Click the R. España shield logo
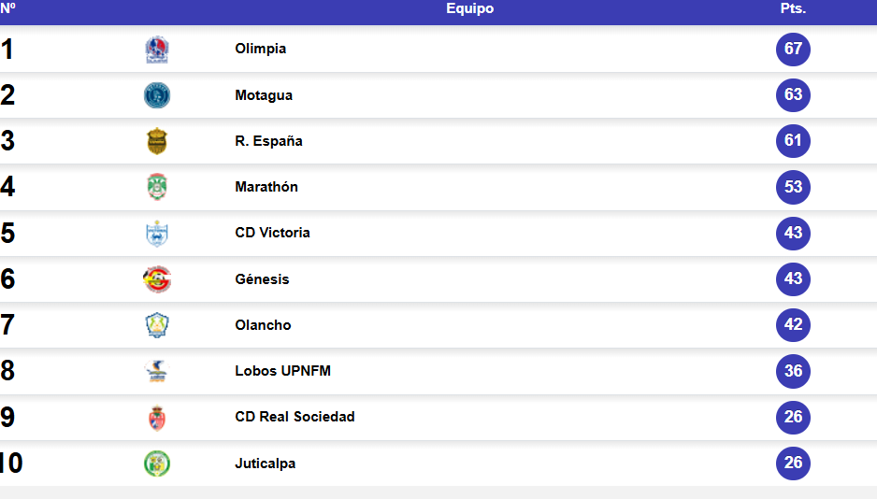The image size is (877, 499). (x=157, y=141)
